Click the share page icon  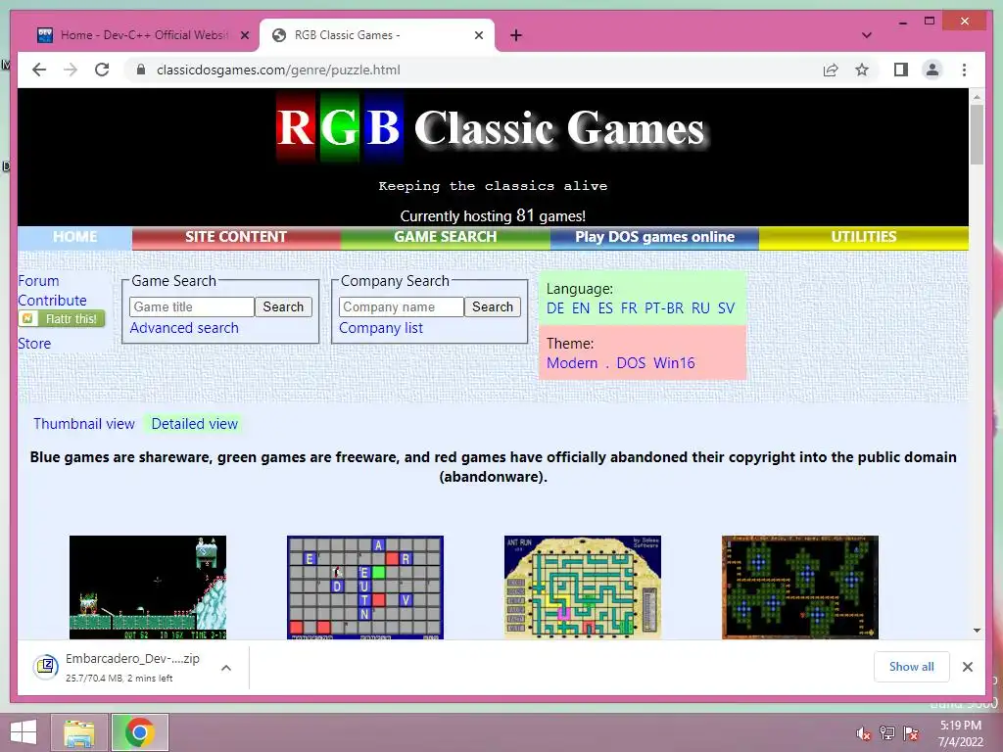tap(831, 70)
